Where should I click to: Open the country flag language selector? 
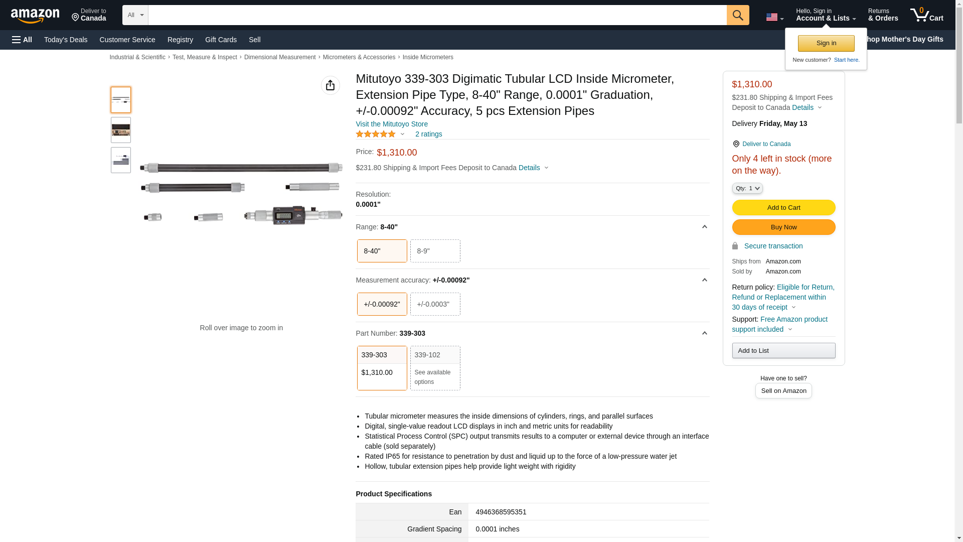(x=774, y=17)
